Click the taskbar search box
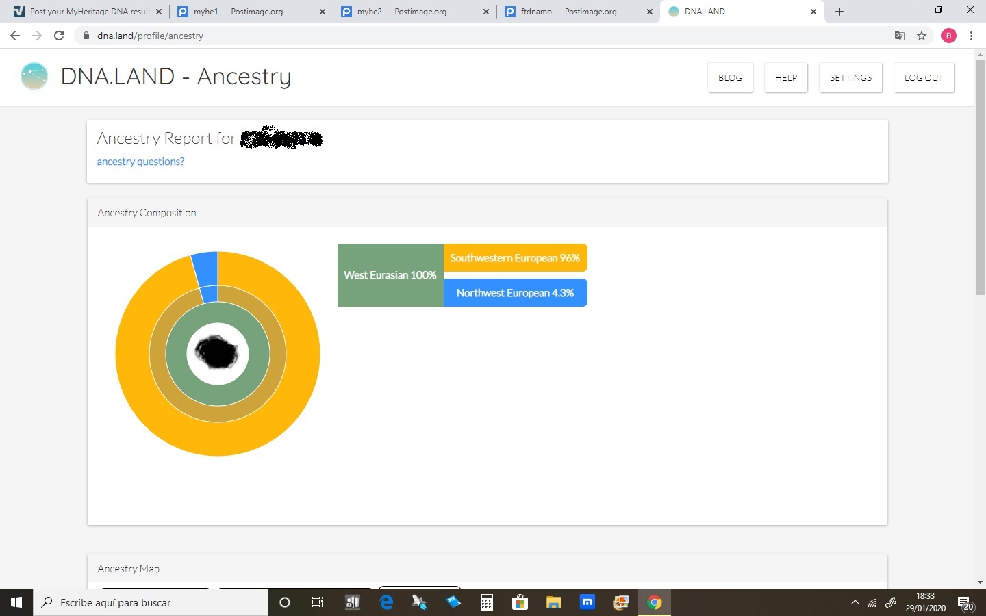Image resolution: width=986 pixels, height=616 pixels. pos(151,602)
